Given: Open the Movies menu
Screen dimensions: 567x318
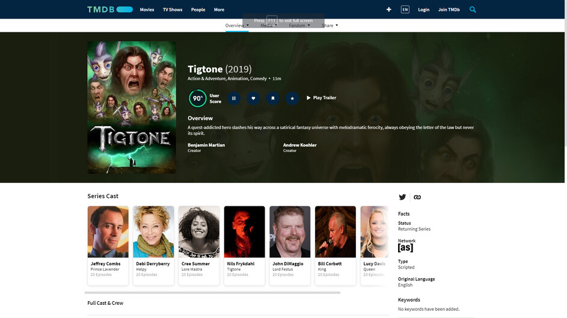Looking at the screenshot, I should [147, 10].
